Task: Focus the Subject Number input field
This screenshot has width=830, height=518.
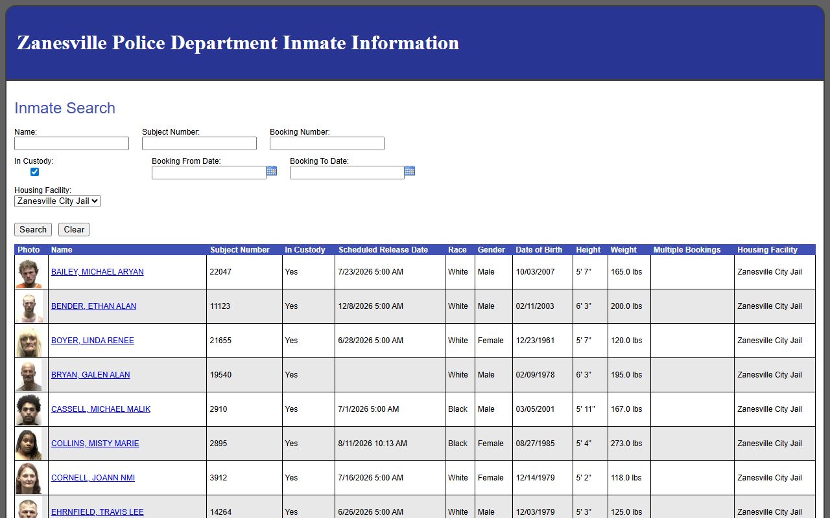Action: pyautogui.click(x=199, y=143)
